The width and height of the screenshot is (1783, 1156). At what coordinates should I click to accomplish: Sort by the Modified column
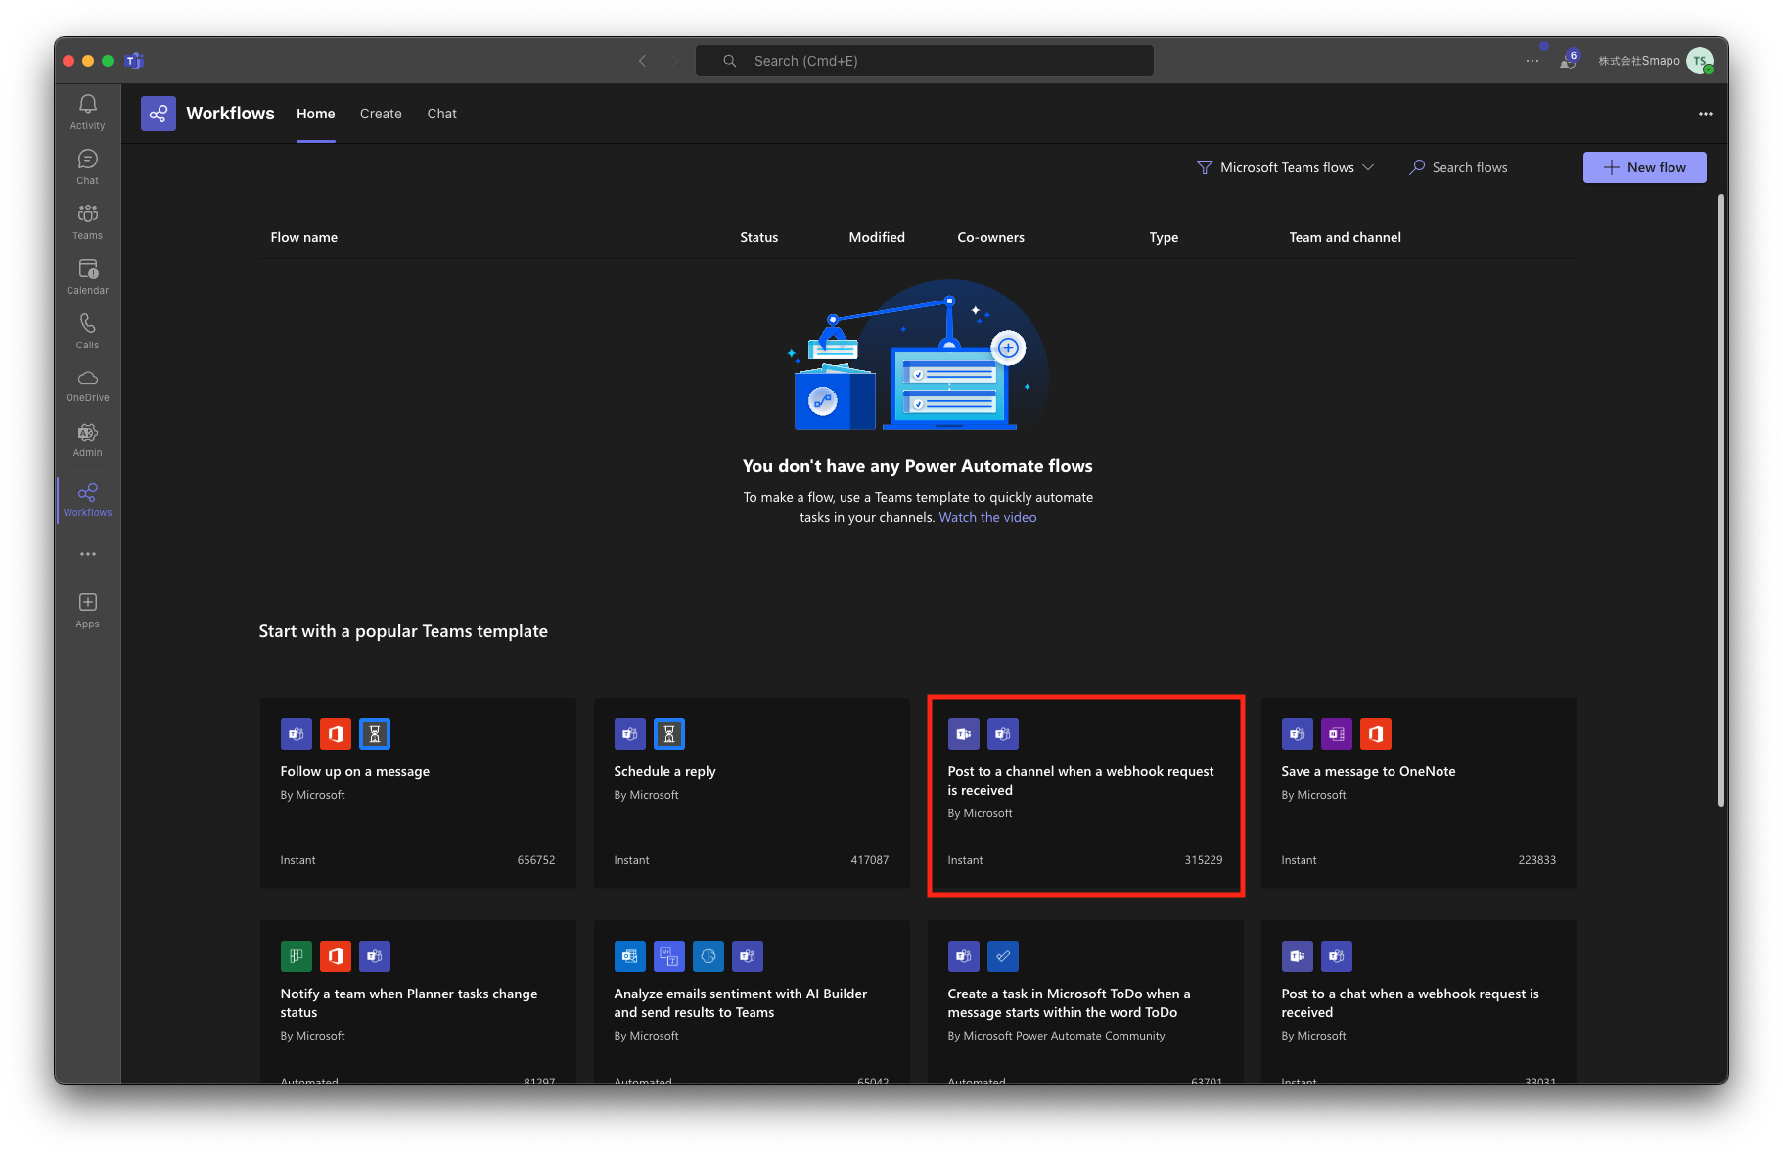point(877,237)
